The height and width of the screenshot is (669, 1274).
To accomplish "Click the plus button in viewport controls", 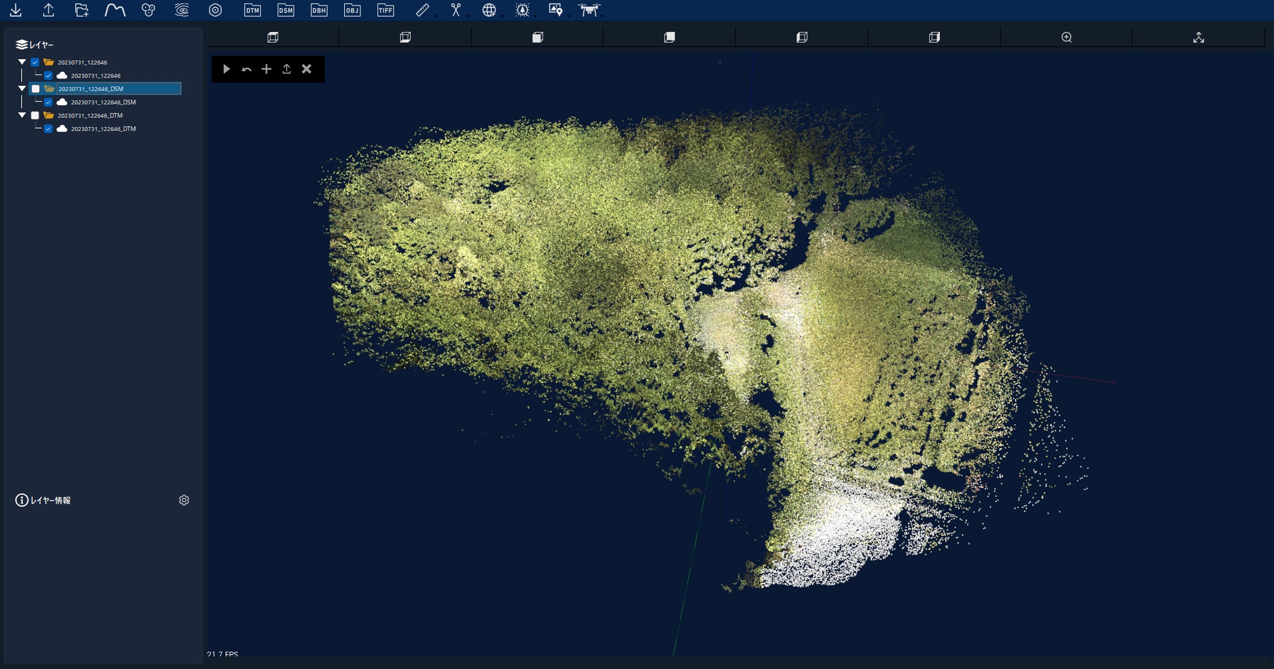I will (x=266, y=69).
